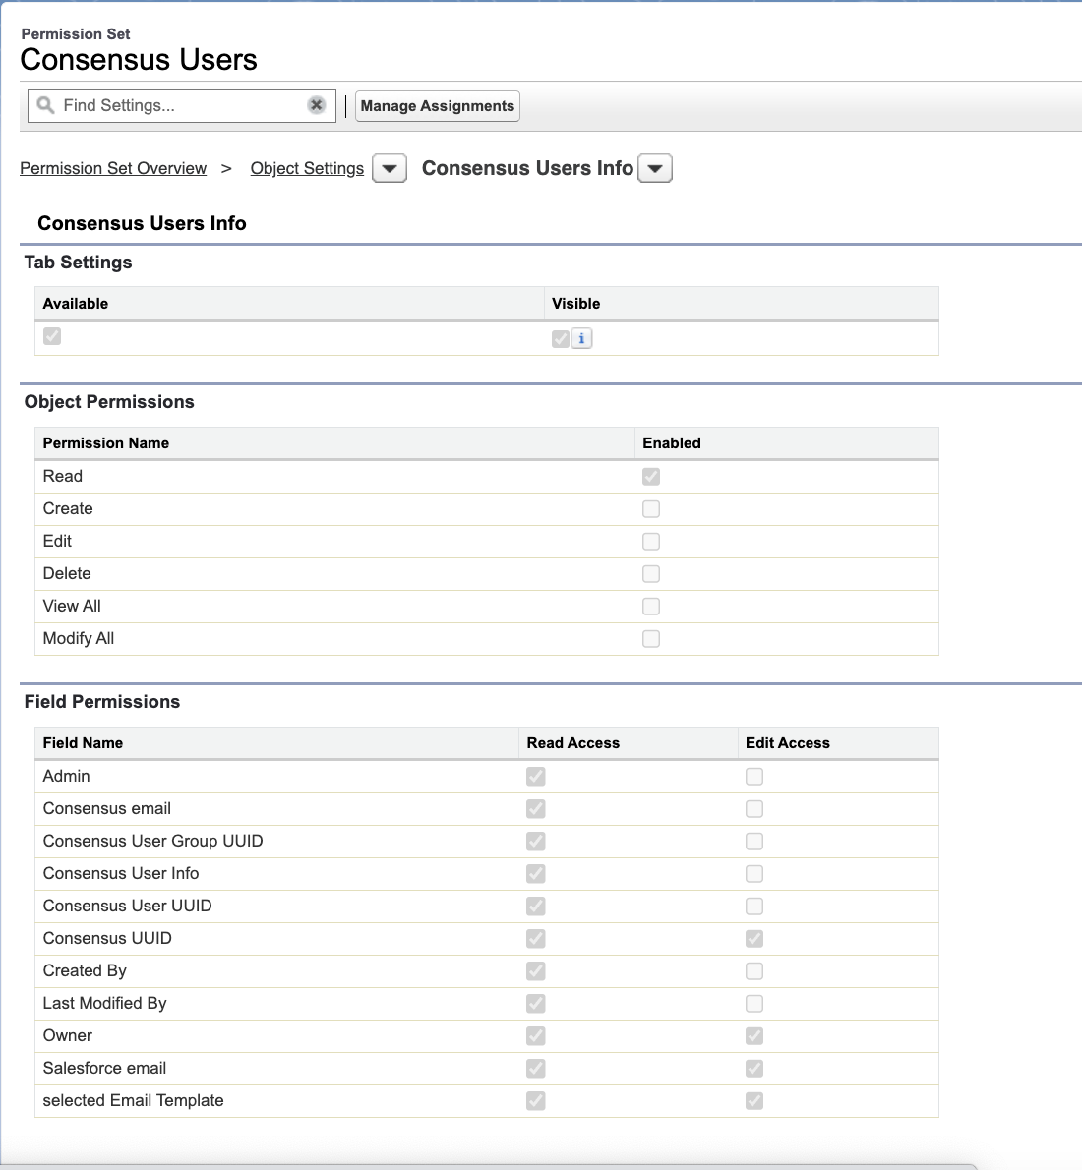Enable Edit Access for Consensus User UUID
The height and width of the screenshot is (1170, 1082).
point(754,907)
